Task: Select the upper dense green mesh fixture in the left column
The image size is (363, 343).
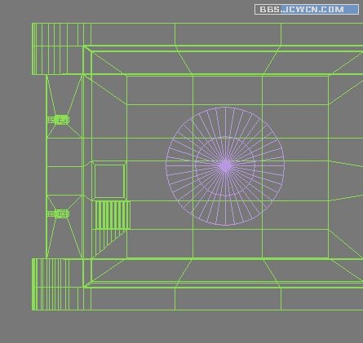Action: (58, 120)
